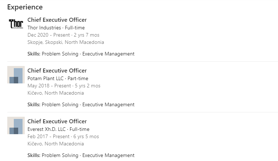
Task: Click the Everest Xh.D. LLC · Full-time line
Action: (x=58, y=129)
